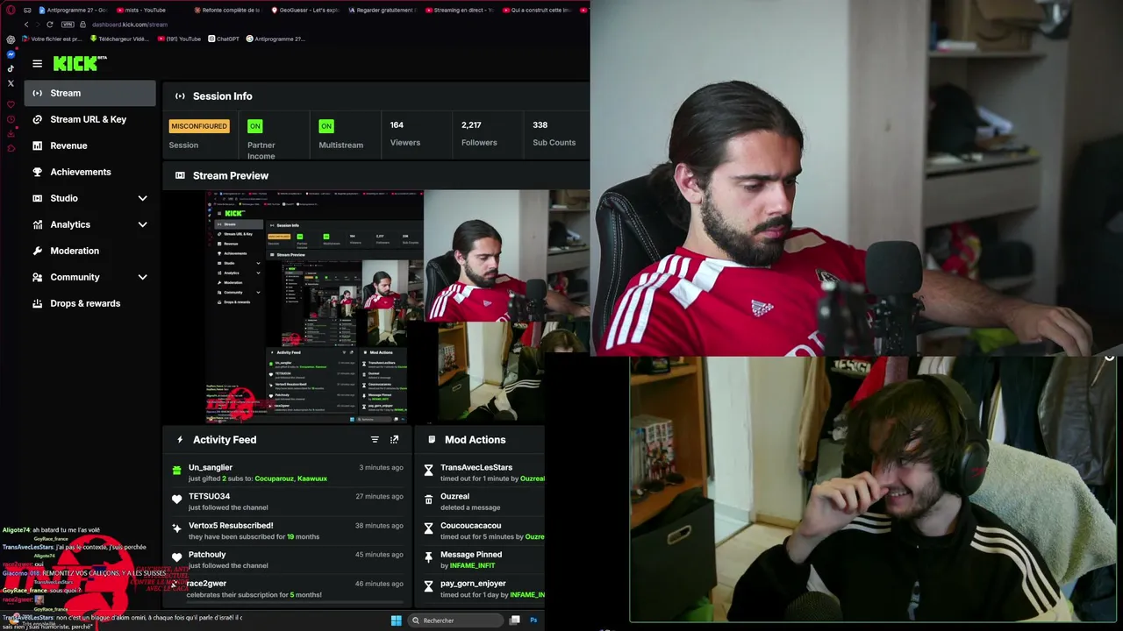
Task: Switch to the GeoGuessr browser tab
Action: pyautogui.click(x=306, y=10)
